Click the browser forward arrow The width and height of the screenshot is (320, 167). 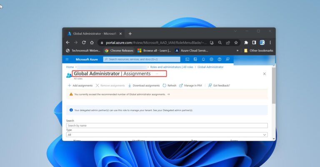coord(76,42)
